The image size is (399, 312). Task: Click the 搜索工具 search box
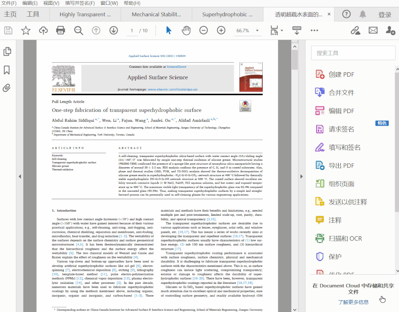pyautogui.click(x=353, y=53)
